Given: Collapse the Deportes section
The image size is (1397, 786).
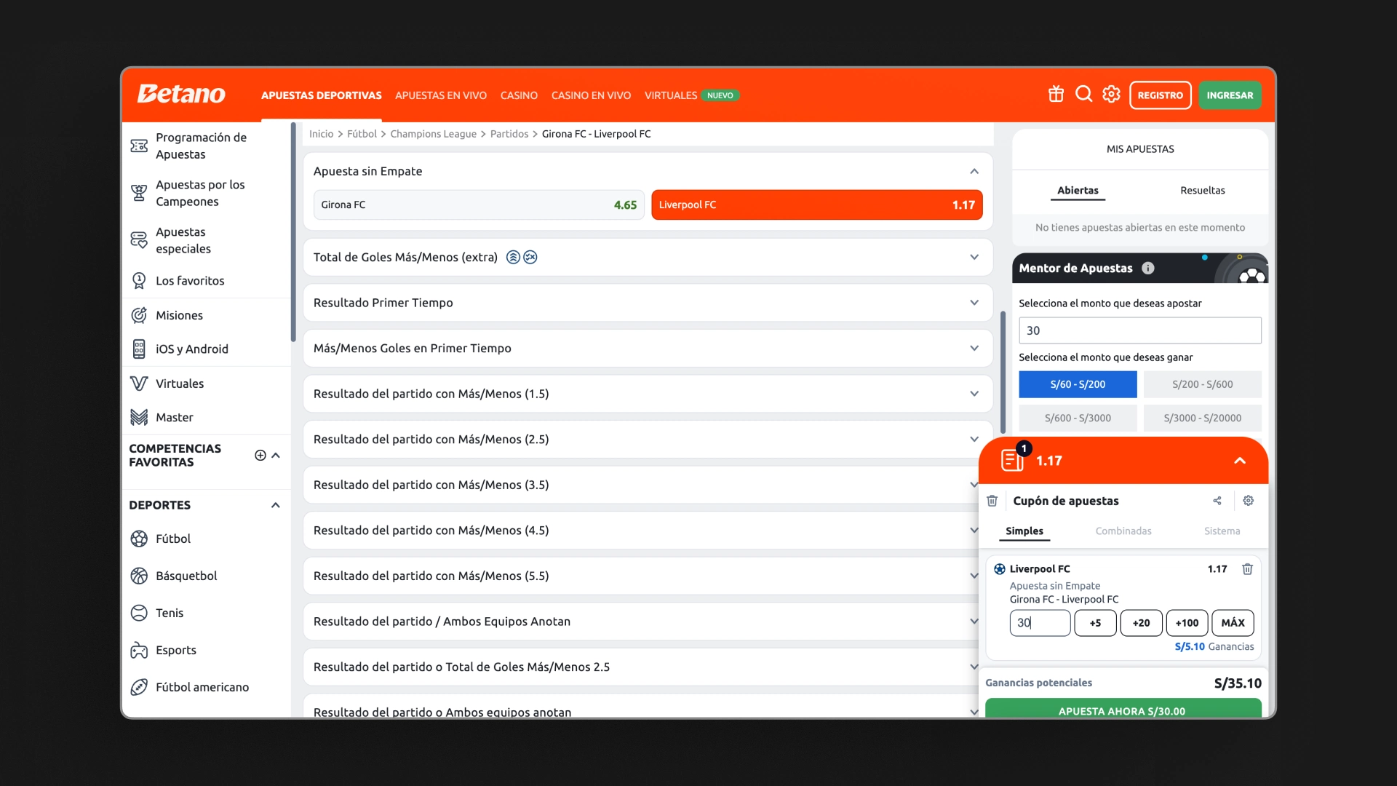Looking at the screenshot, I should click(x=276, y=505).
